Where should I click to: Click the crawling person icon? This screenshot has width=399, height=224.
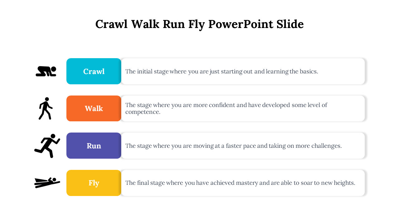coord(46,71)
